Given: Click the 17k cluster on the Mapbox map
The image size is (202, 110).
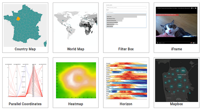Looking at the screenshot, I should (x=171, y=87).
